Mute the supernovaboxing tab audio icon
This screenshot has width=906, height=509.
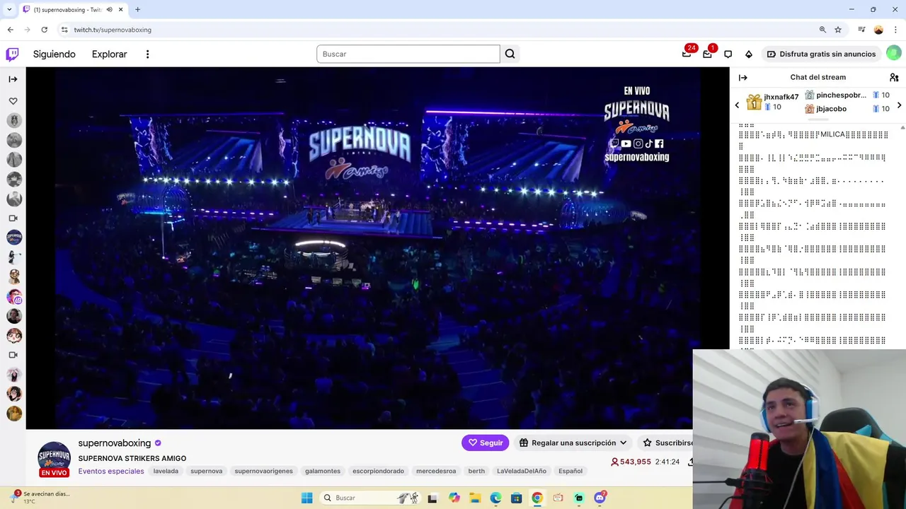pyautogui.click(x=109, y=10)
